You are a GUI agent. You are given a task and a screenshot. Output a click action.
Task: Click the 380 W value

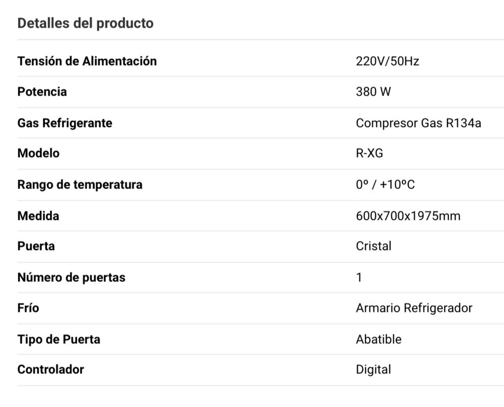(373, 92)
